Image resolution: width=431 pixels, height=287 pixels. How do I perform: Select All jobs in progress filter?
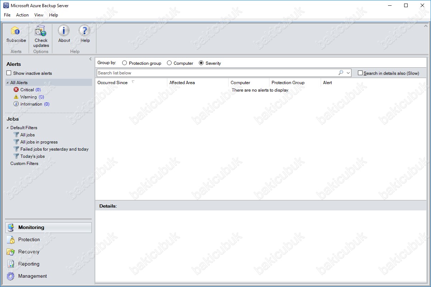(39, 142)
